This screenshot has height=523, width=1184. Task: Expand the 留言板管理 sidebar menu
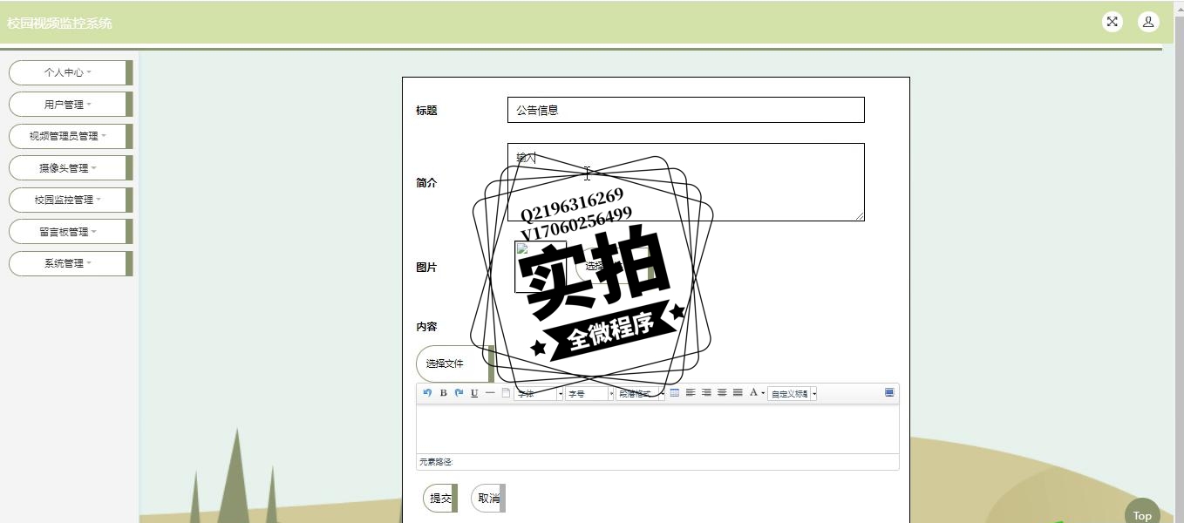pyautogui.click(x=71, y=232)
